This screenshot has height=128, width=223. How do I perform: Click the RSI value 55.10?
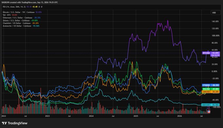(x=29, y=7)
